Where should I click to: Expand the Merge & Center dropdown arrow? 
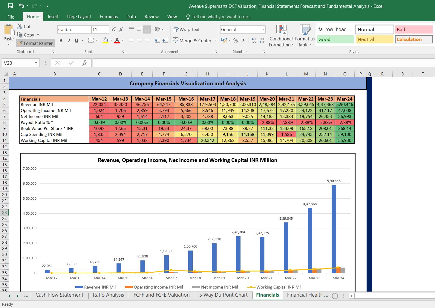tap(215, 40)
